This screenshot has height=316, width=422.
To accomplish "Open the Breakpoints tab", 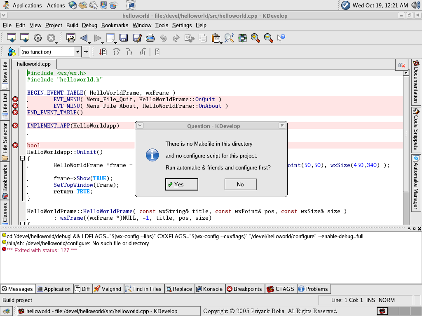I will click(x=244, y=289).
